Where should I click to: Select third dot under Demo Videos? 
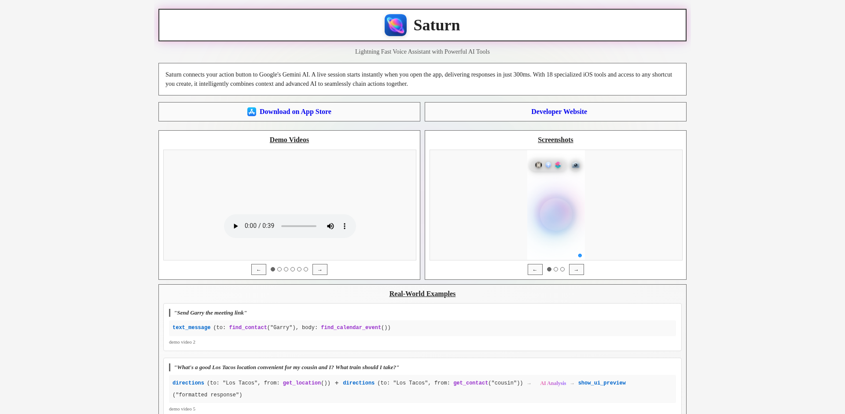pyautogui.click(x=286, y=269)
